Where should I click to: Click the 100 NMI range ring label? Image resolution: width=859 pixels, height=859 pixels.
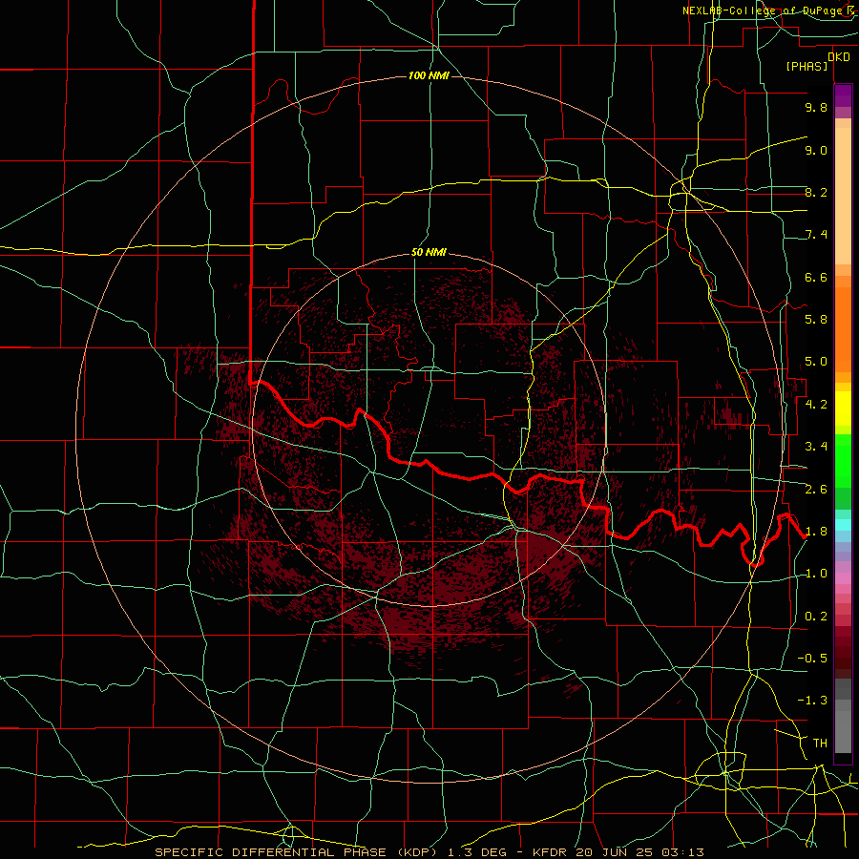click(429, 75)
